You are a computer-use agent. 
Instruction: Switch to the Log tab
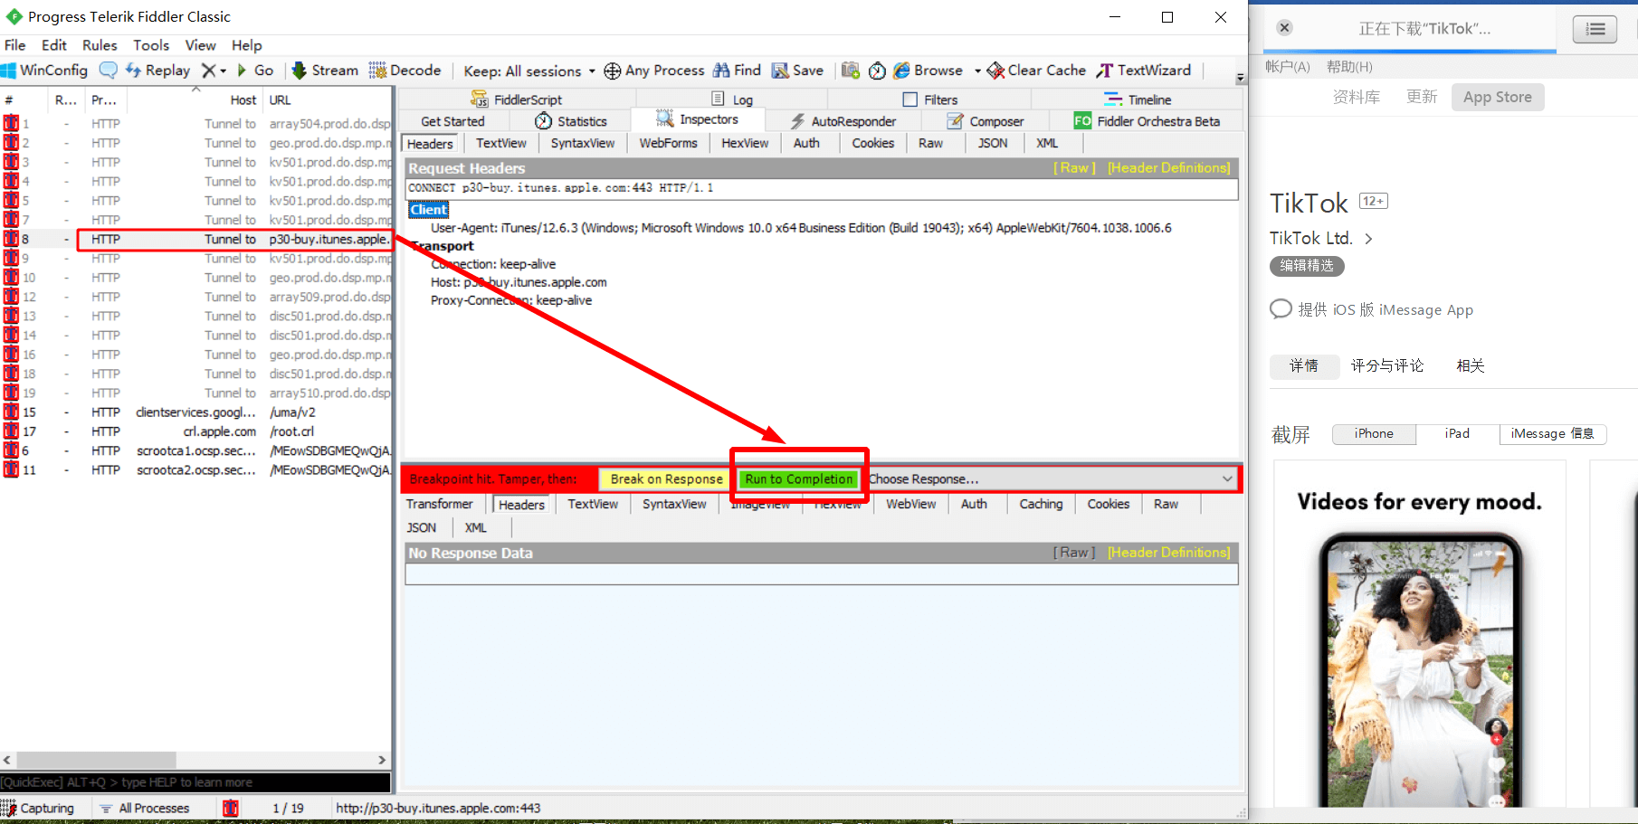coord(732,99)
